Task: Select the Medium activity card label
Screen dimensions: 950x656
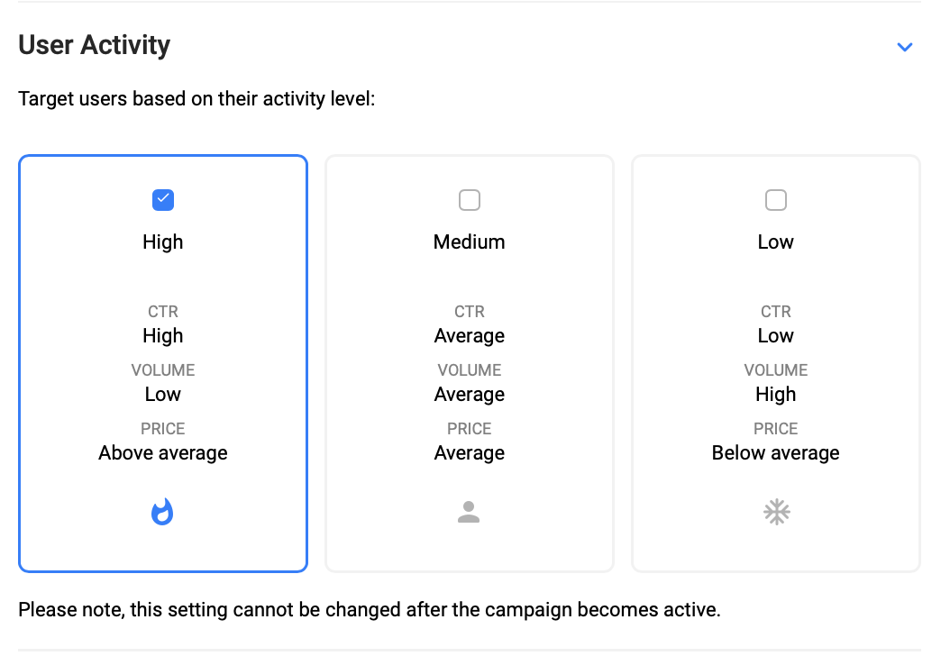Action: (x=470, y=241)
